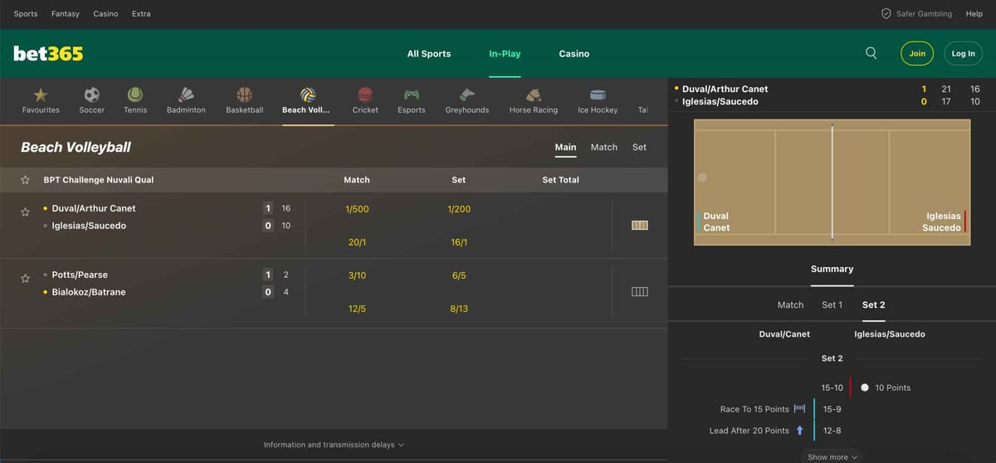Screen dimensions: 996x463
Task: Click the search magnifier icon
Action: [x=871, y=53]
